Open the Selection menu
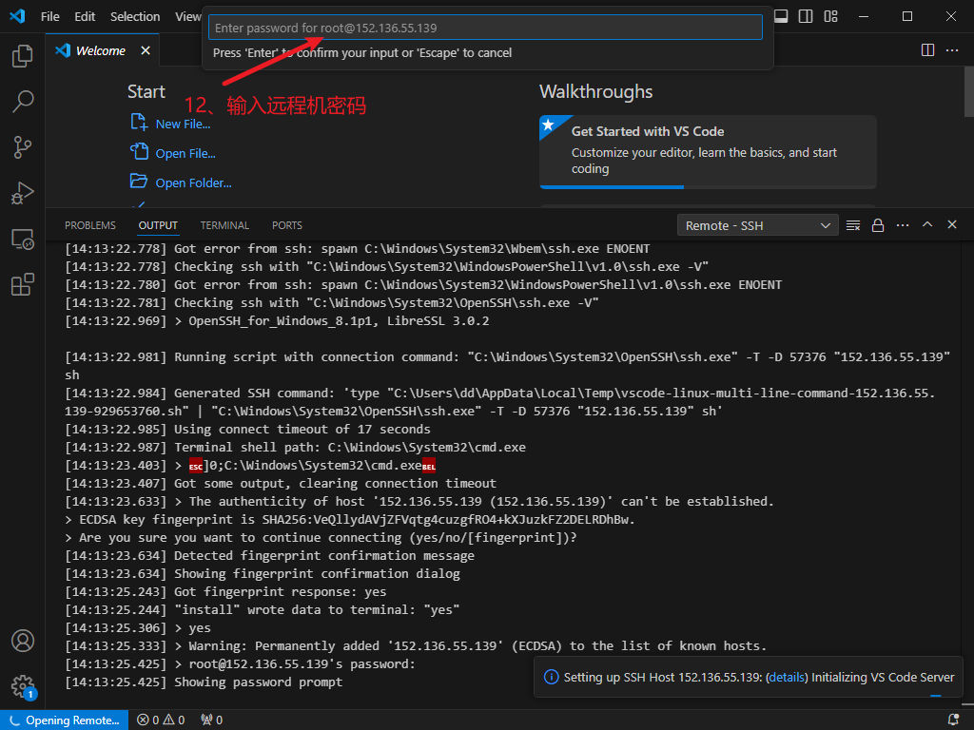974x730 pixels. [135, 17]
